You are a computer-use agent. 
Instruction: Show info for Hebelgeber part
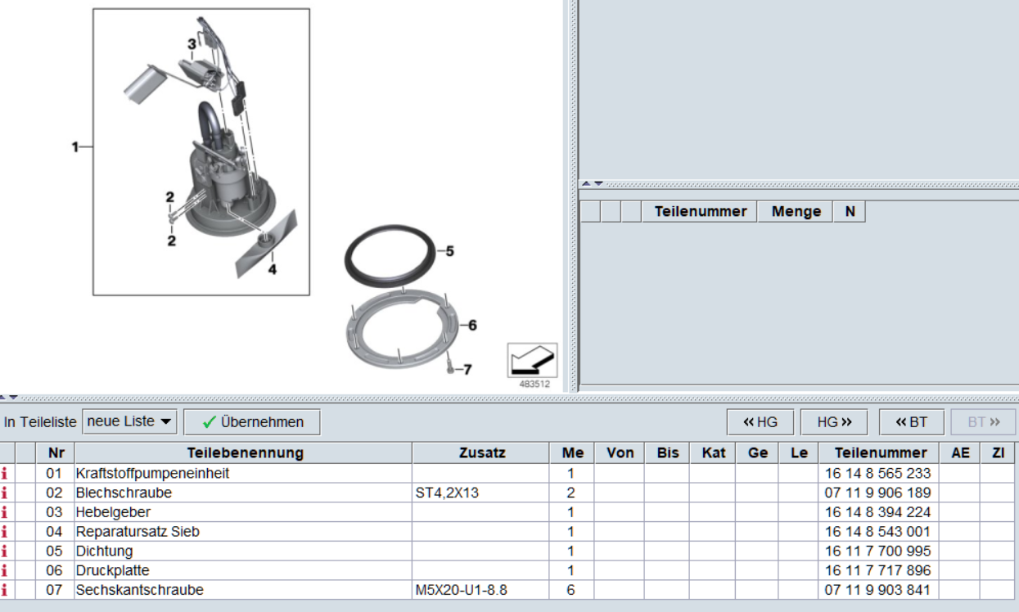click(x=5, y=512)
